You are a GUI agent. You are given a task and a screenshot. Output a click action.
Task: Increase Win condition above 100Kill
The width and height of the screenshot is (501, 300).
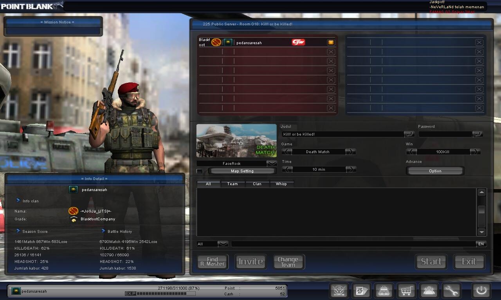point(475,152)
